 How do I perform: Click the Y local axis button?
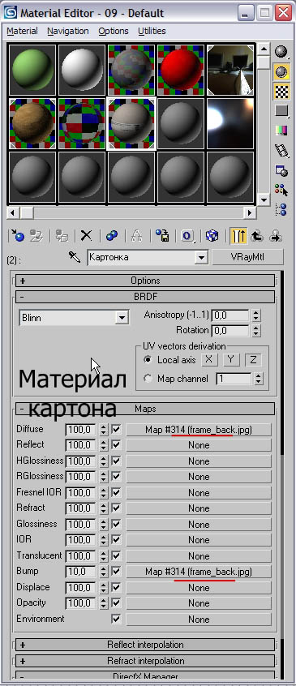click(x=231, y=360)
